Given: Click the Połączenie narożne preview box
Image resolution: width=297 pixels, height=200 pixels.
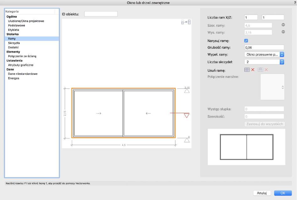Looking at the screenshot, I should click(x=273, y=87).
